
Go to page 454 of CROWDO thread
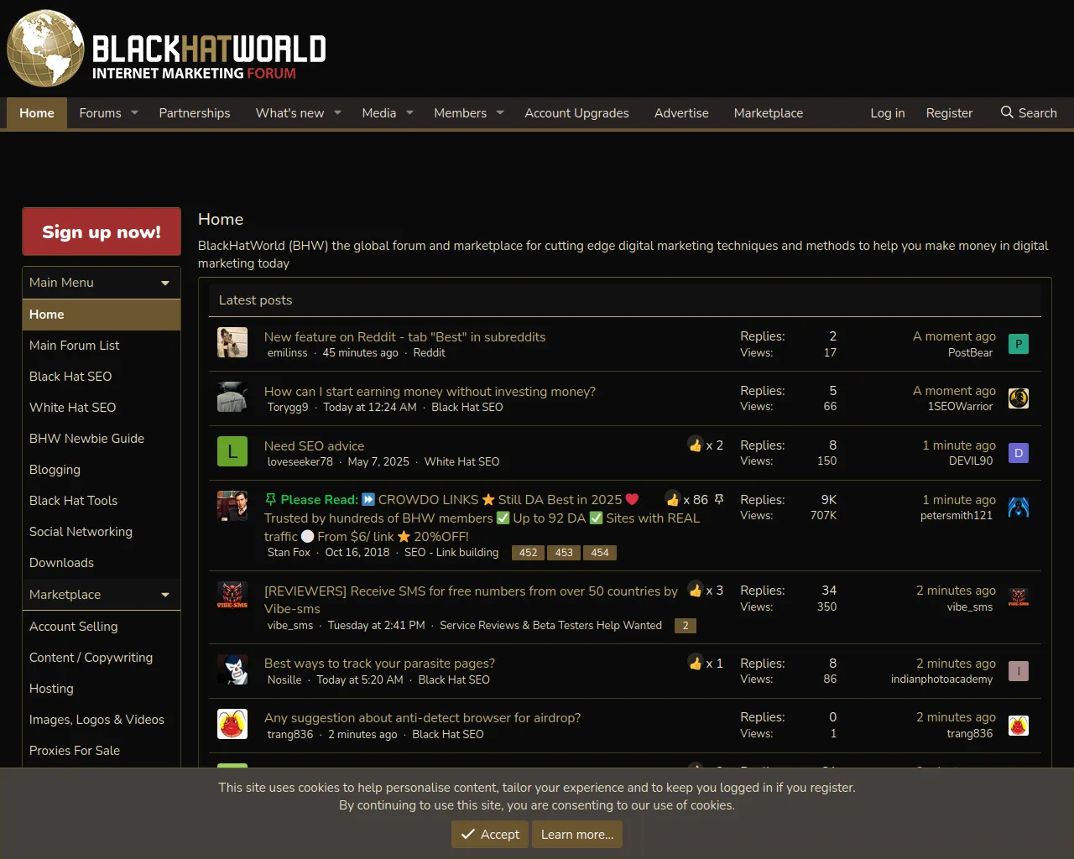(x=600, y=553)
